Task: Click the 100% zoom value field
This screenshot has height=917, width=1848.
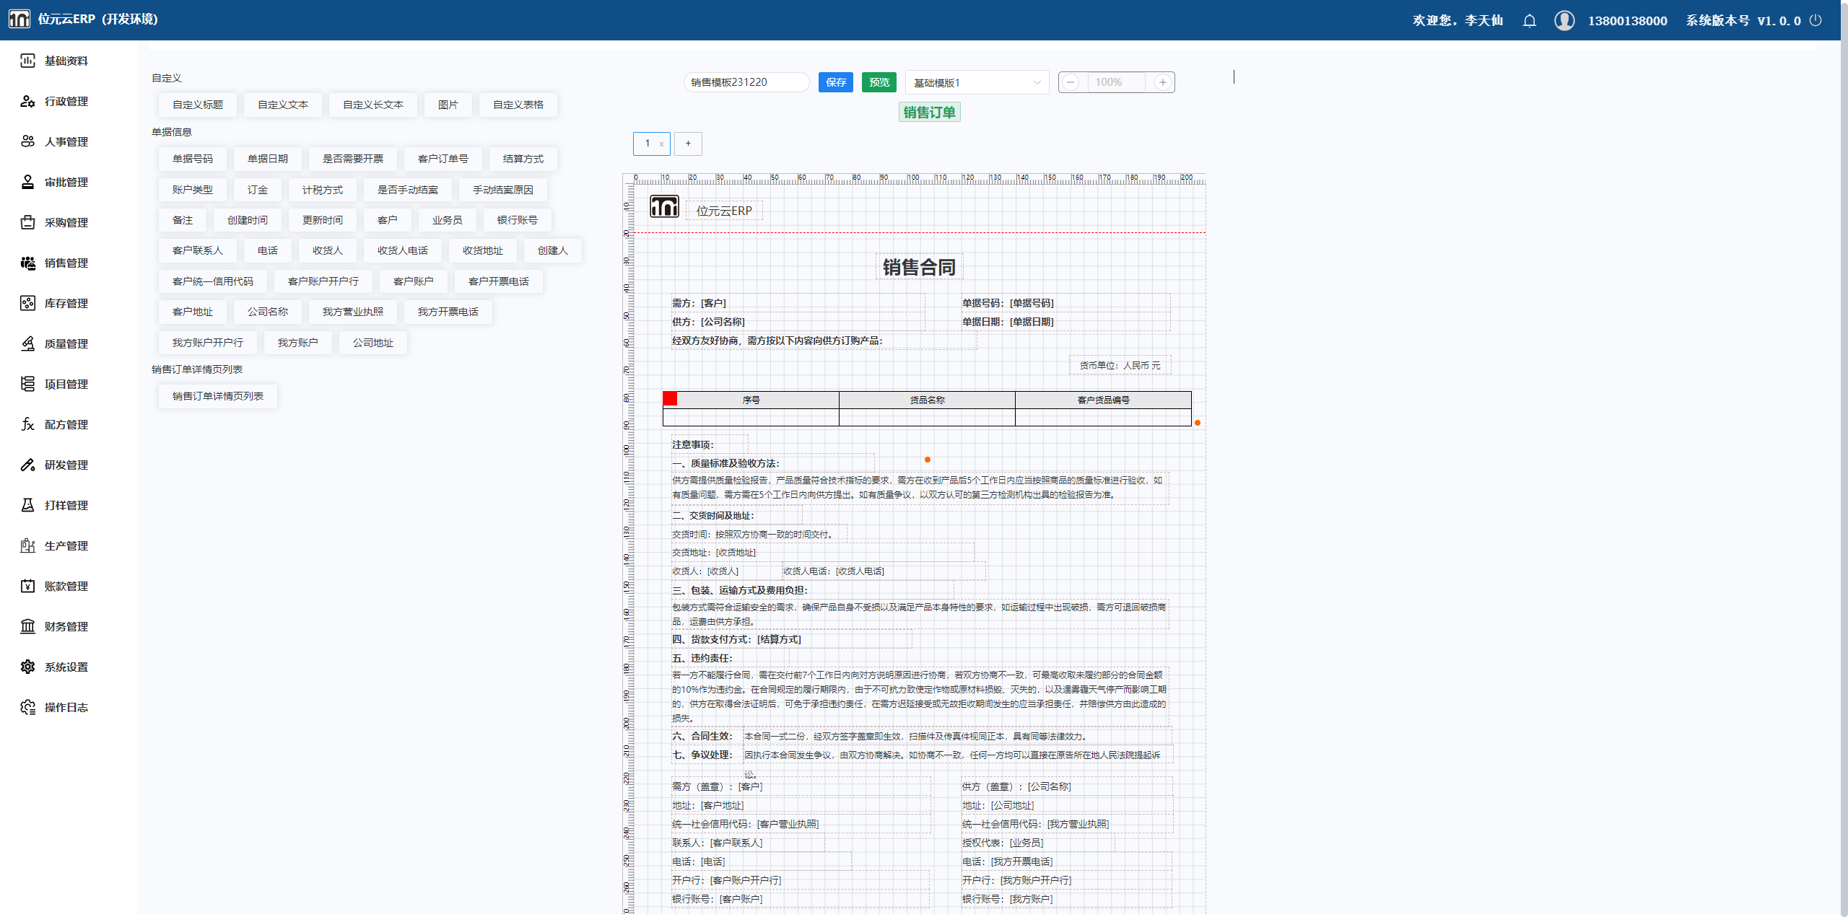Action: click(1116, 82)
